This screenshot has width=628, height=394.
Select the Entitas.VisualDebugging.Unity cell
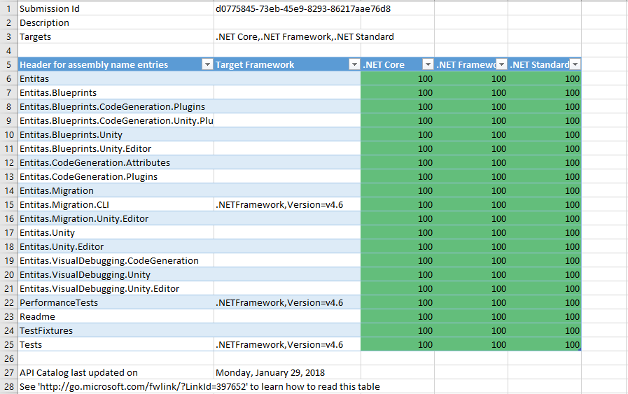(x=116, y=274)
